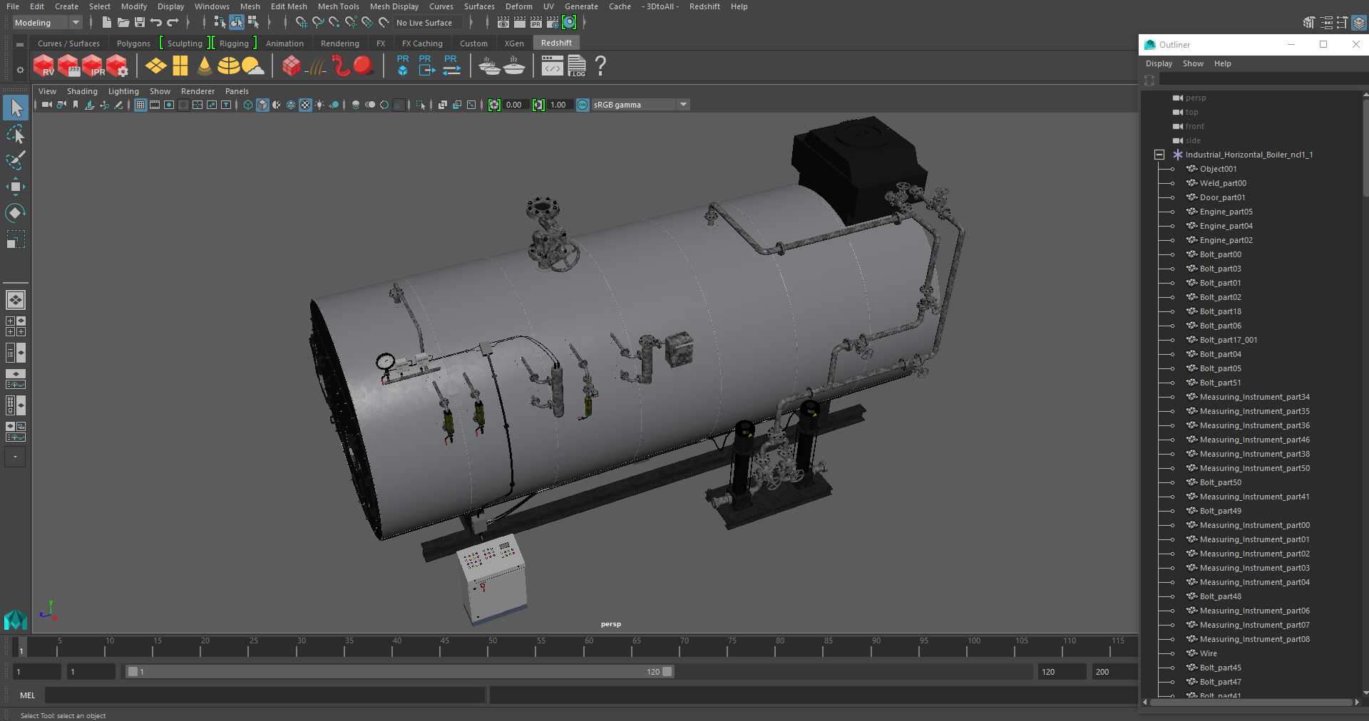Toggle snap to grids magnet icon

[x=302, y=23]
